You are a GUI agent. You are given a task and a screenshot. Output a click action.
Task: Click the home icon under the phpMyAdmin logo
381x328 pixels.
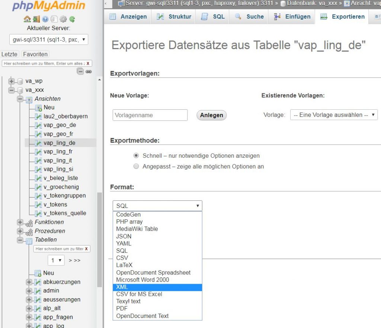(x=27, y=19)
